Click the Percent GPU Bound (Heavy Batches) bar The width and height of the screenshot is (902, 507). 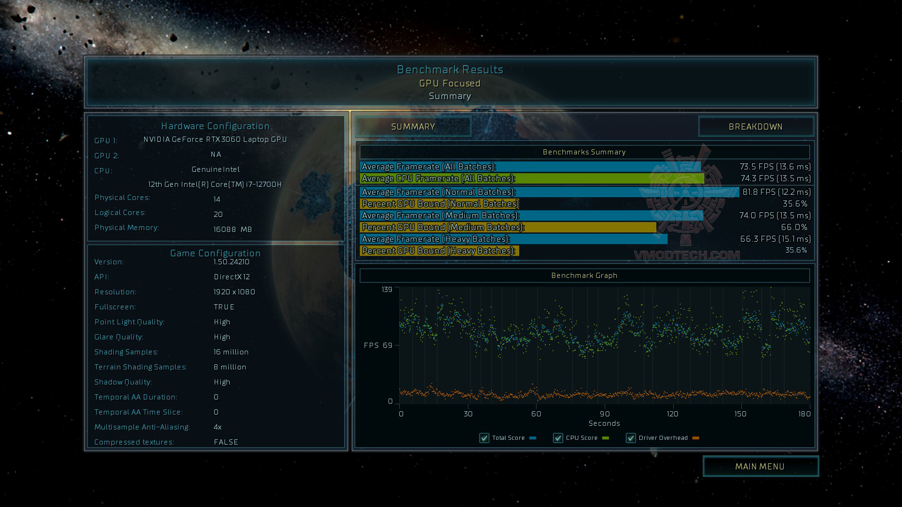439,251
